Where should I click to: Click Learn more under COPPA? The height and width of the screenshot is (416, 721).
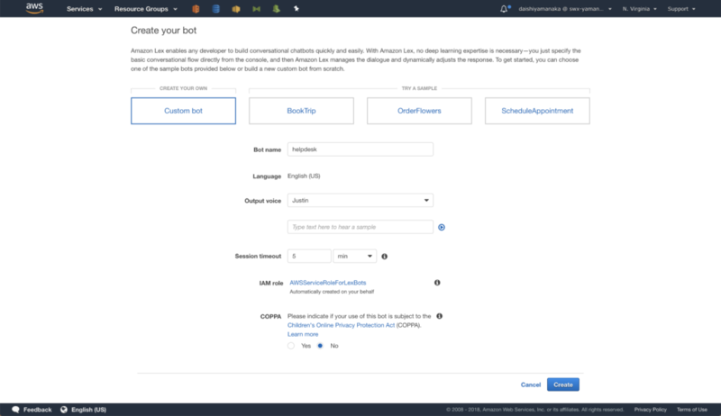point(303,334)
